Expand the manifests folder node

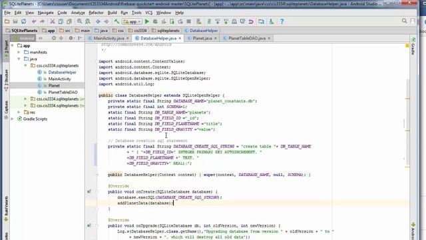coord(19,52)
